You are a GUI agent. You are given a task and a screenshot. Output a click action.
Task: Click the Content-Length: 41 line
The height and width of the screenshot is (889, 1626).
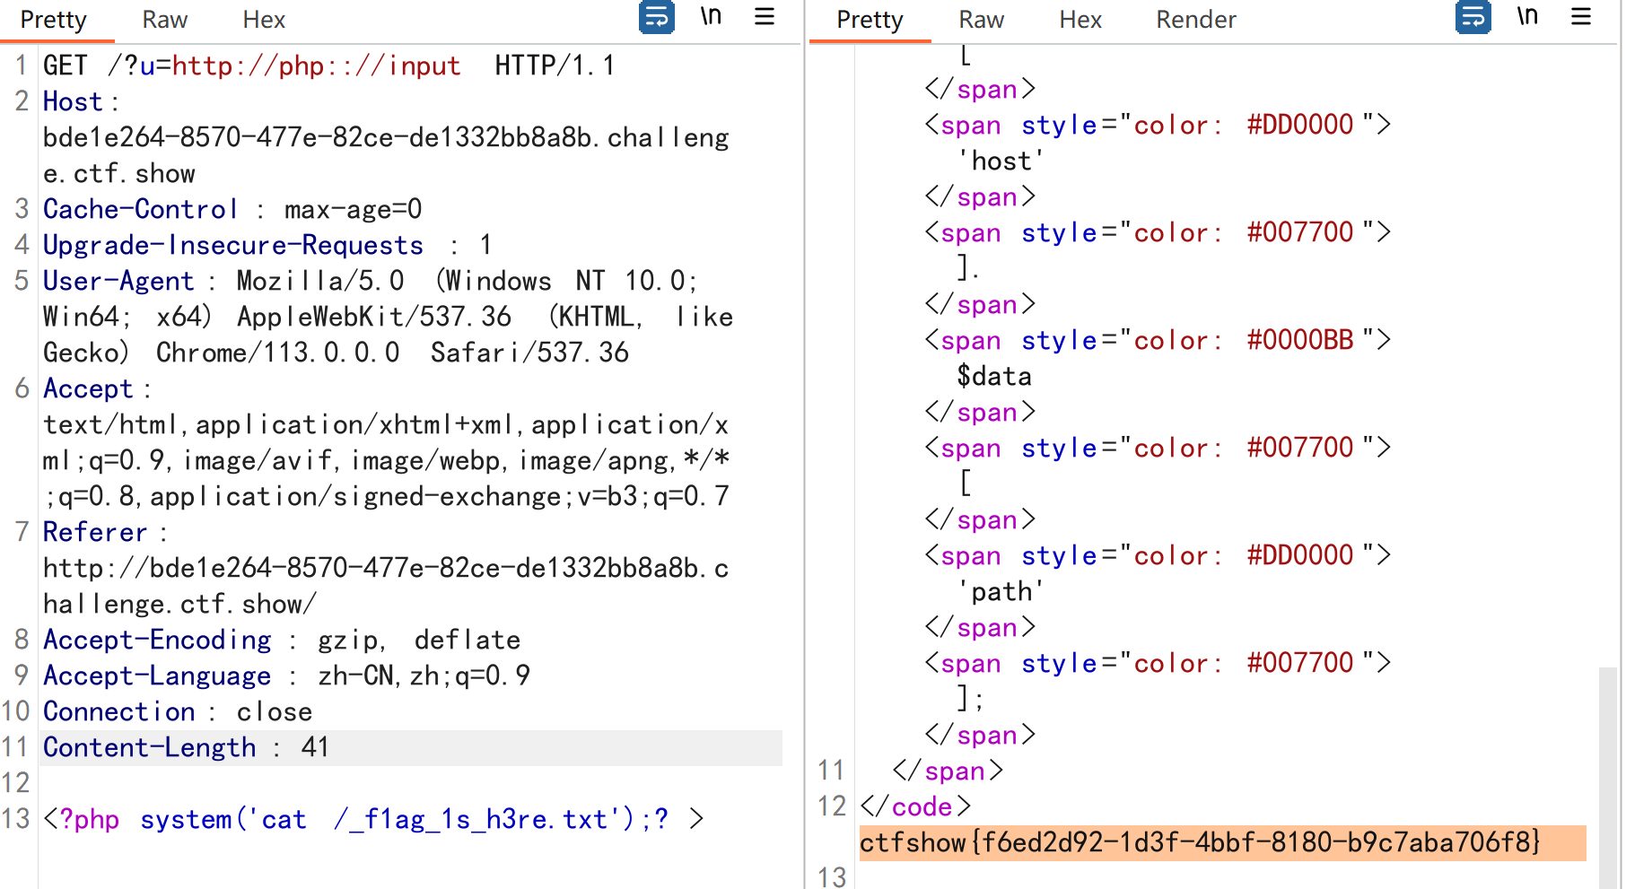tap(186, 748)
